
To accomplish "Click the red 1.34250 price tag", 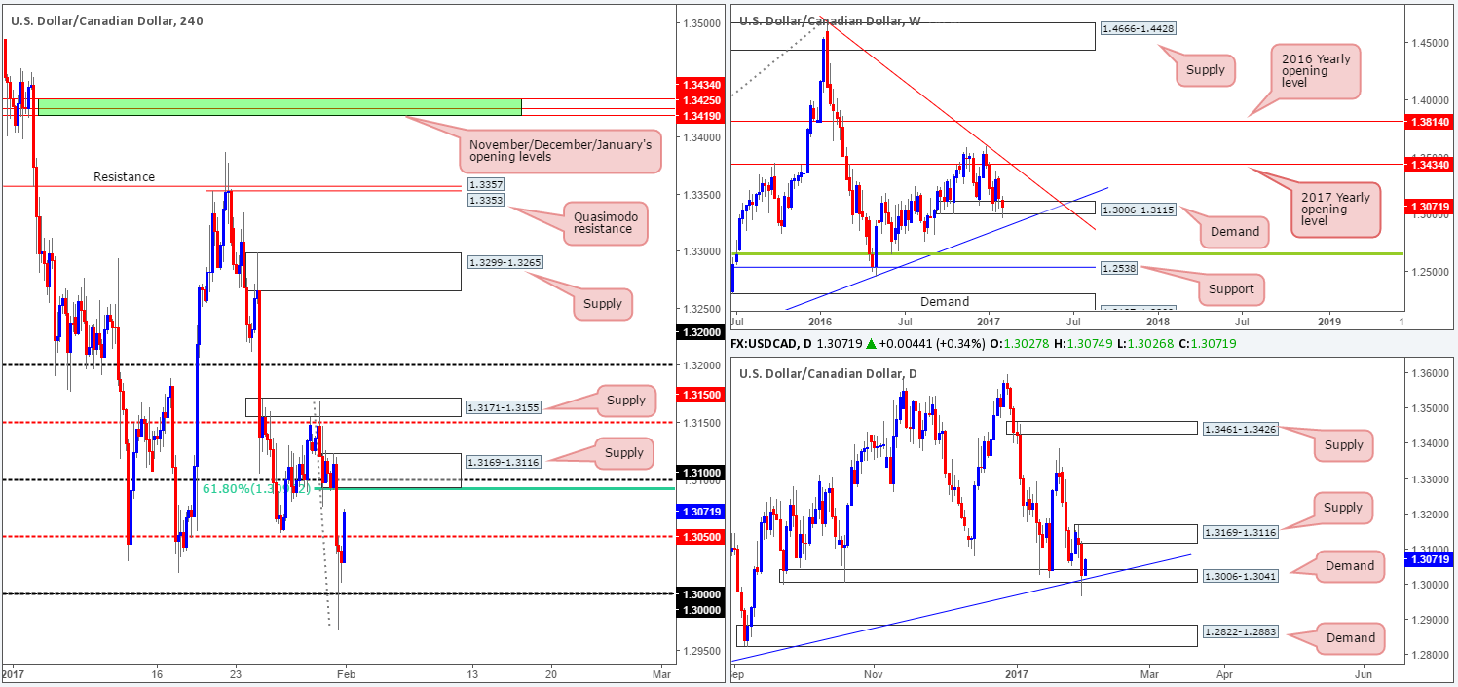I will pos(698,99).
